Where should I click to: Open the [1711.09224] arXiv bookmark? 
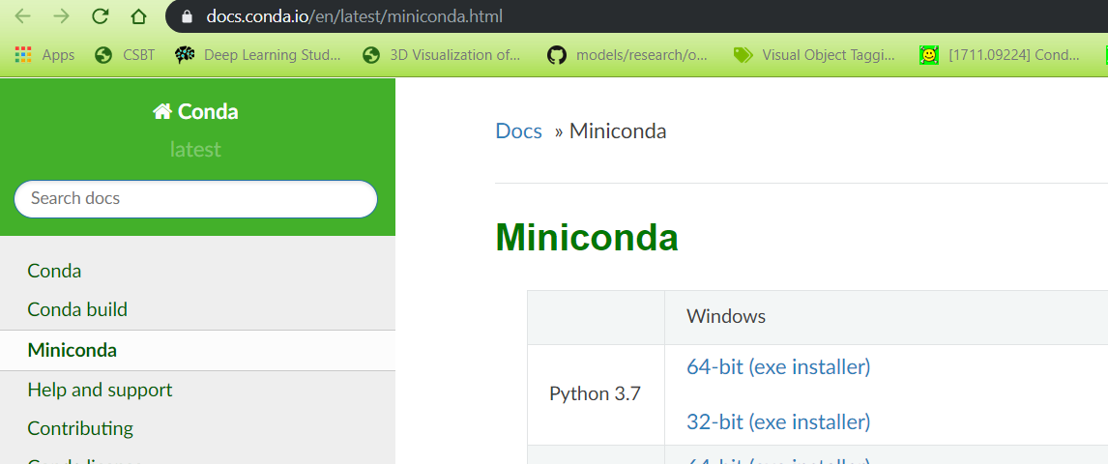(x=999, y=54)
